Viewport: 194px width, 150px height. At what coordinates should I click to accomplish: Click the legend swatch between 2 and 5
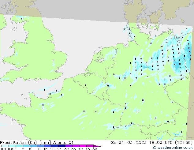tap(26, 146)
